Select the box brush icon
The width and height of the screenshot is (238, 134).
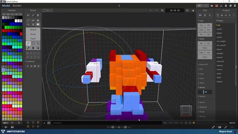click(38, 24)
